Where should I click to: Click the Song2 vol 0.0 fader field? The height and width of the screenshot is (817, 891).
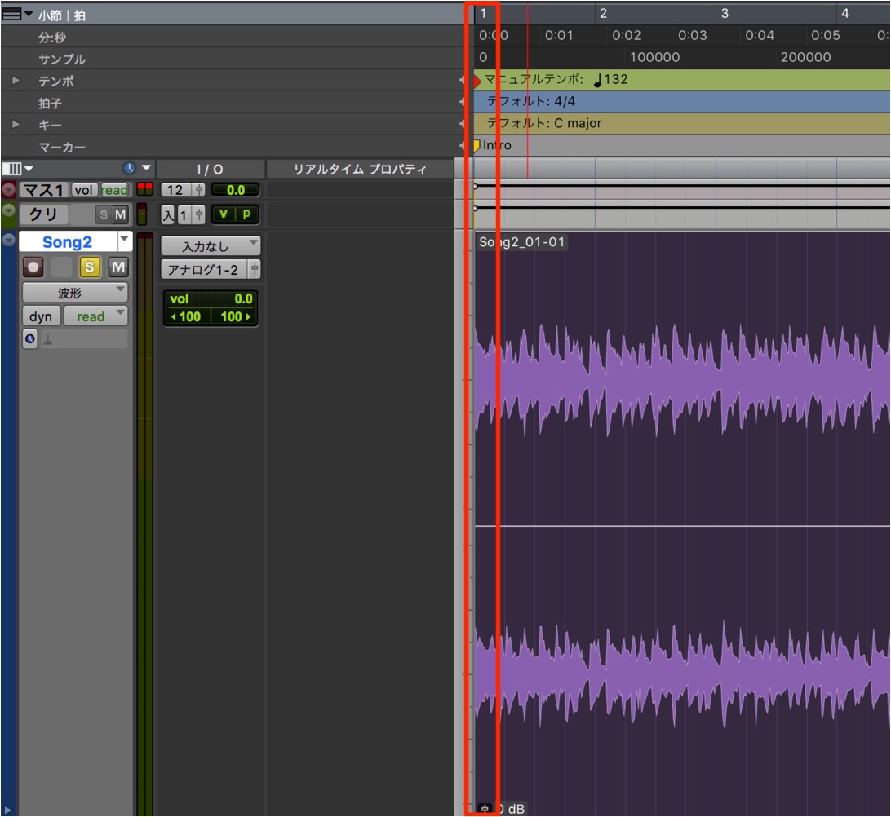[x=211, y=298]
